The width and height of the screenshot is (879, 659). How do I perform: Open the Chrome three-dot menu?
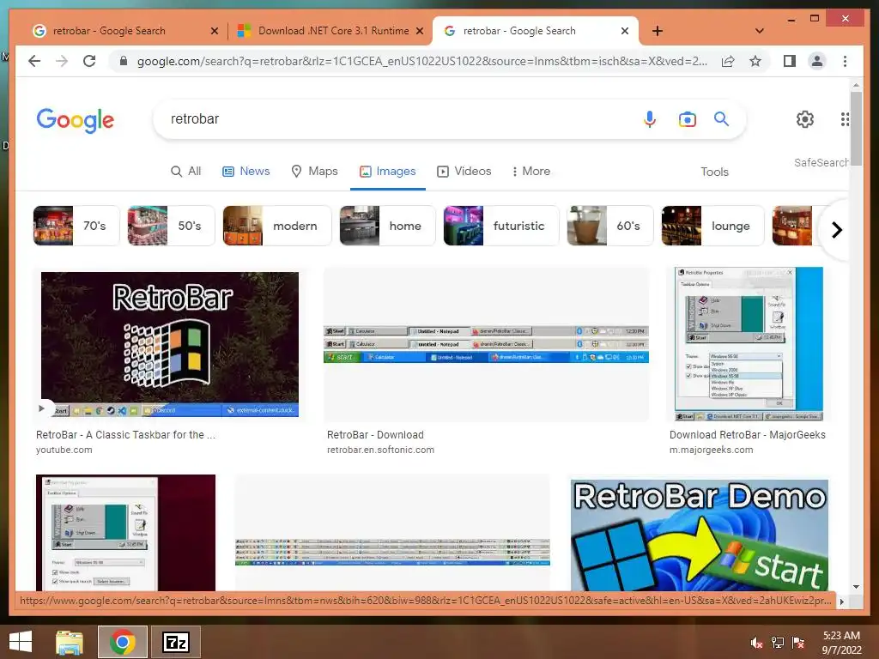[x=845, y=61]
